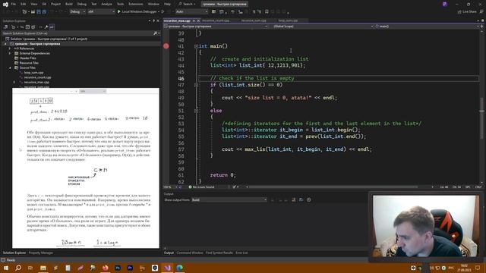Expand External Dependencies node
The width and height of the screenshot is (486, 273).
(10, 53)
